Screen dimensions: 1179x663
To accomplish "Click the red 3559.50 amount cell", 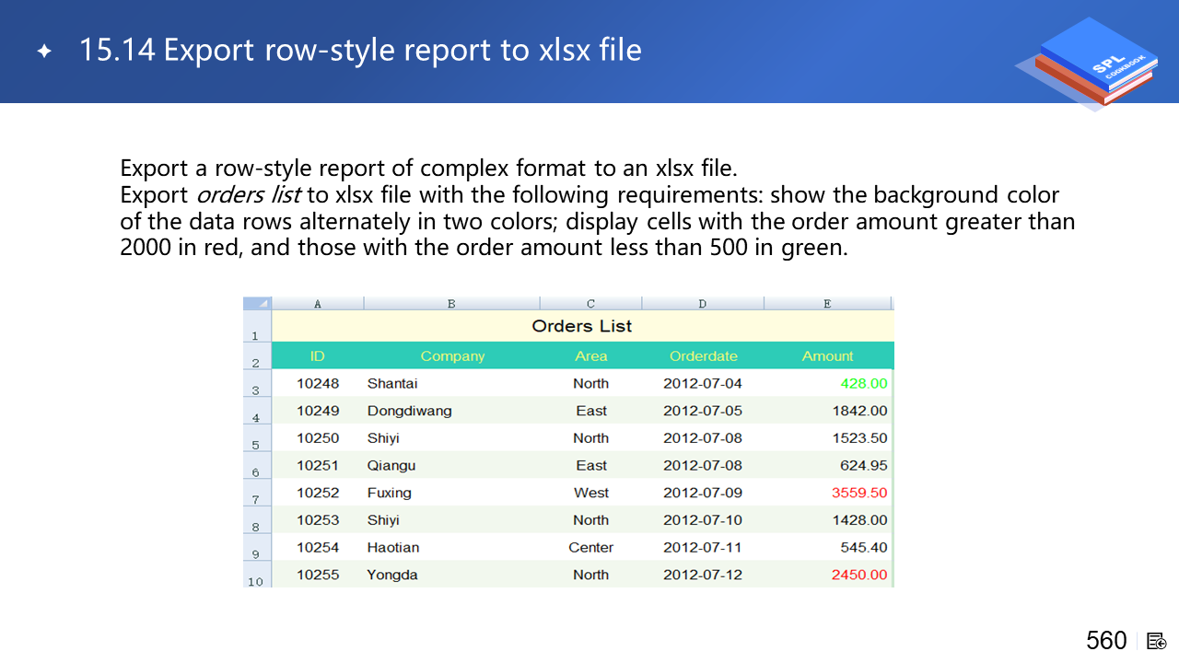I will click(859, 493).
